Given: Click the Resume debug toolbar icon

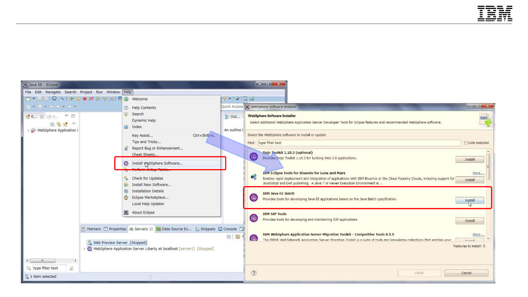Looking at the screenshot, I should click(71, 99).
